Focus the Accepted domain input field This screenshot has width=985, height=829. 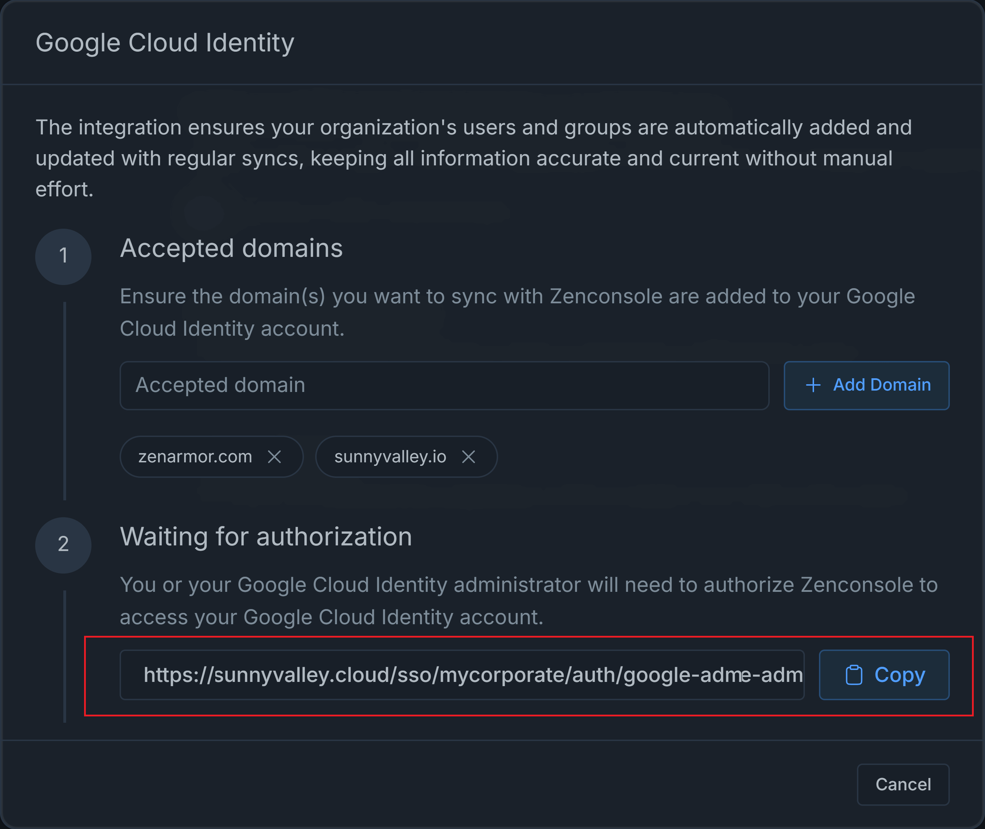444,385
